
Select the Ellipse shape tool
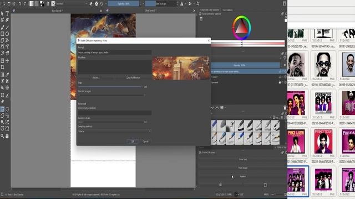coord(7,34)
